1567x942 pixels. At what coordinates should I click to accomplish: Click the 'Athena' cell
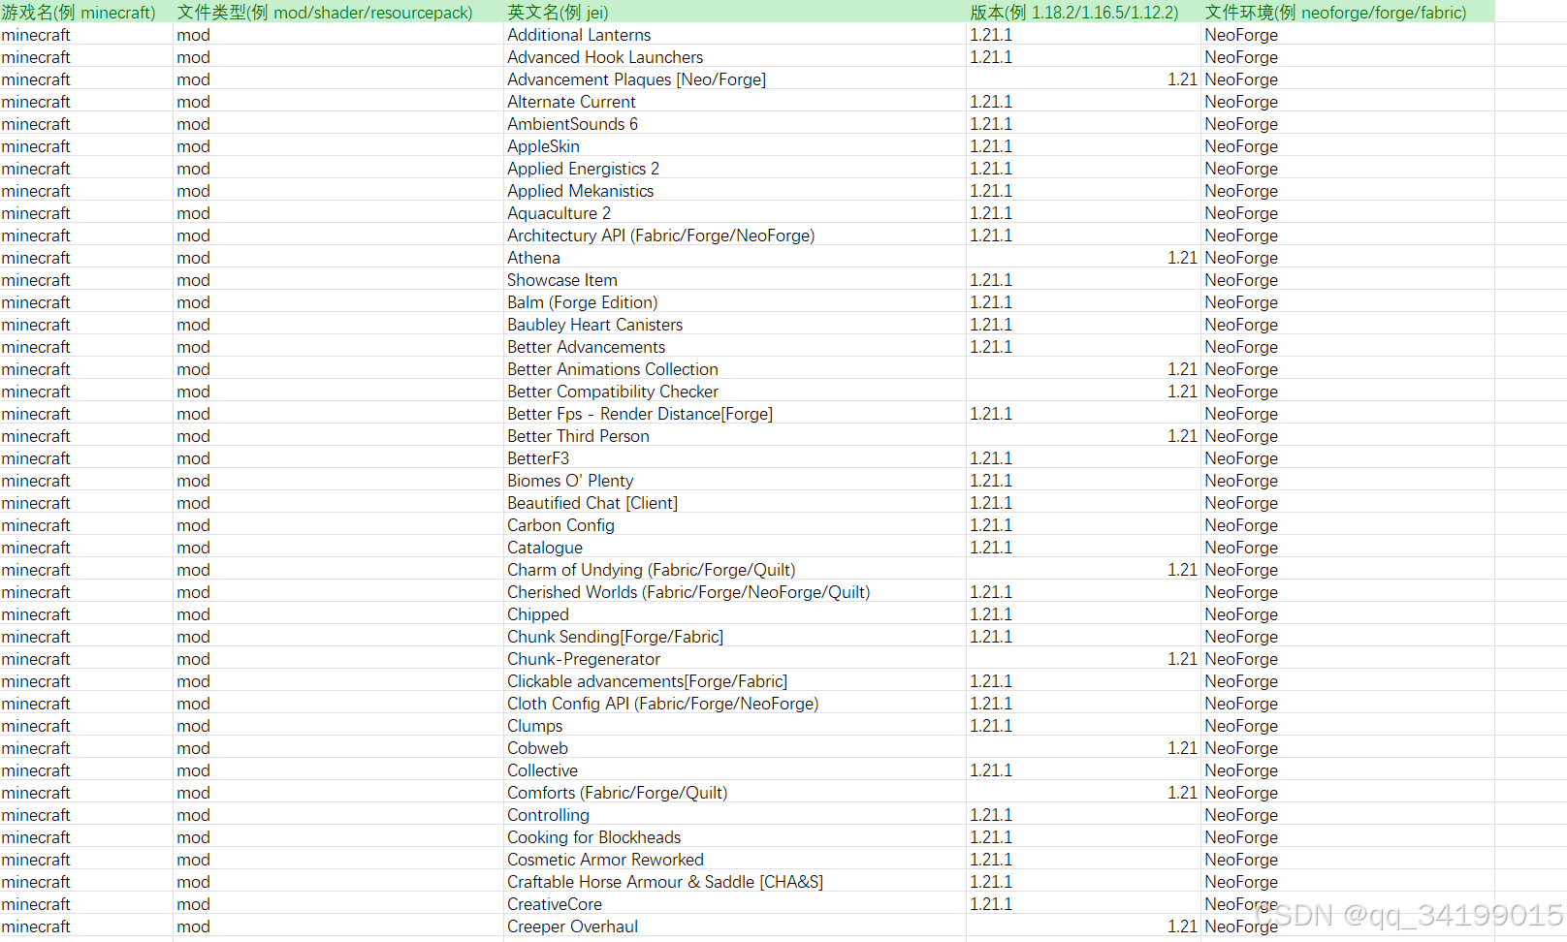pyautogui.click(x=735, y=258)
